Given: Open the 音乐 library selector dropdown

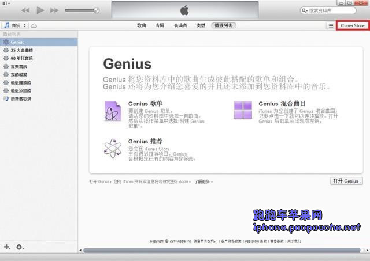Looking at the screenshot, I should click(x=14, y=25).
